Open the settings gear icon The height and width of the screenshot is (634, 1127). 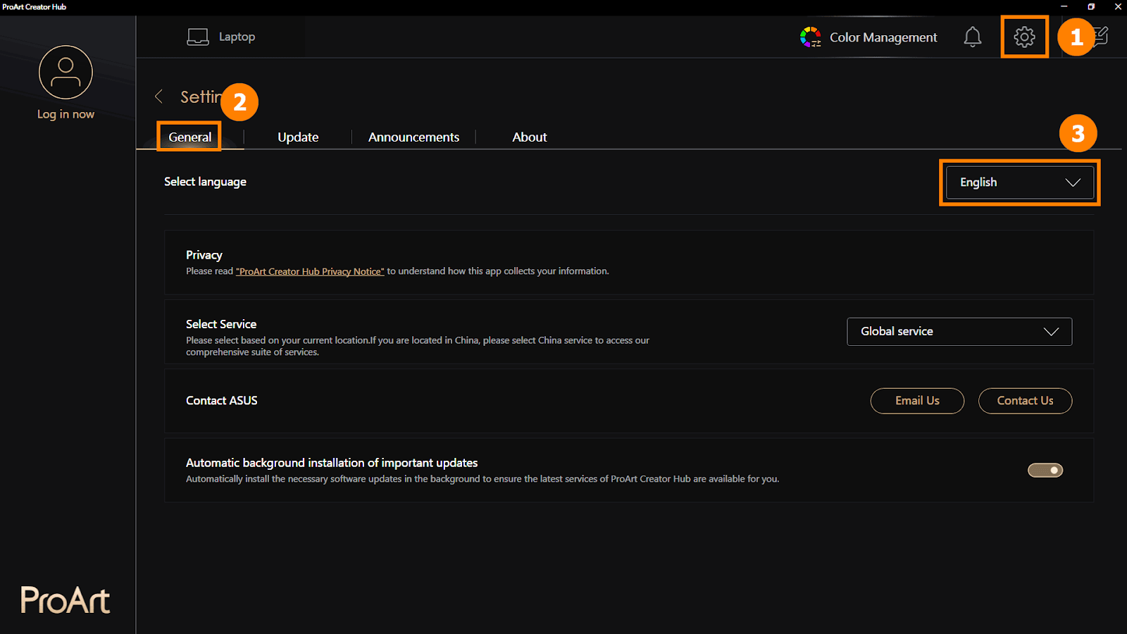[x=1024, y=37]
